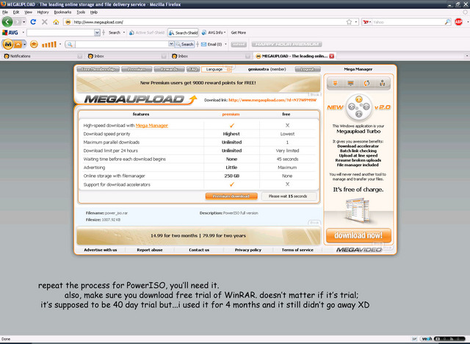Expand the AVG search field dropdown
The height and width of the screenshot is (344, 470).
click(97, 32)
